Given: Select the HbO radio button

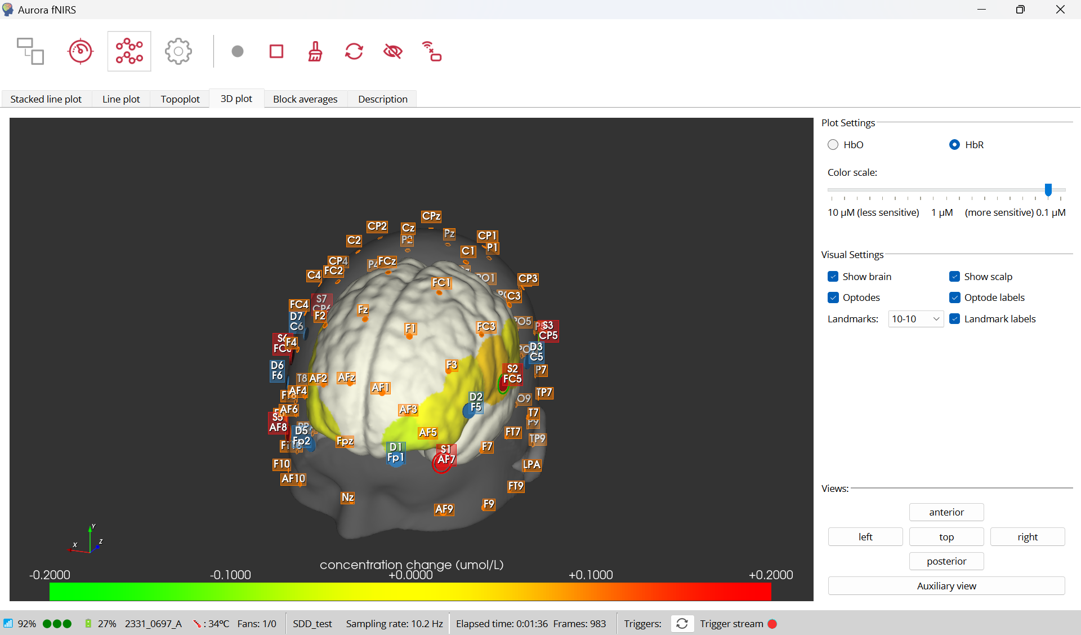Looking at the screenshot, I should pyautogui.click(x=833, y=145).
